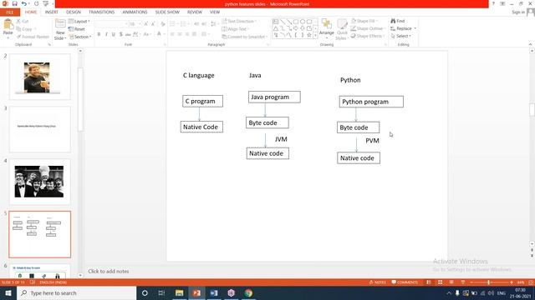Screen dimensions: 535x300
Task: Click Decrease Font Size icon
Action: coord(153,24)
